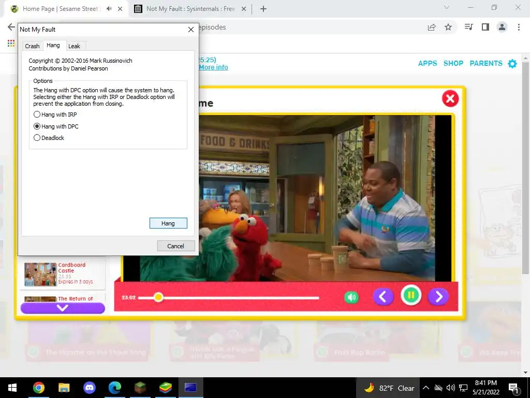Mute the video with the green speaker button
Screen dimensions: 530x398
point(351,297)
